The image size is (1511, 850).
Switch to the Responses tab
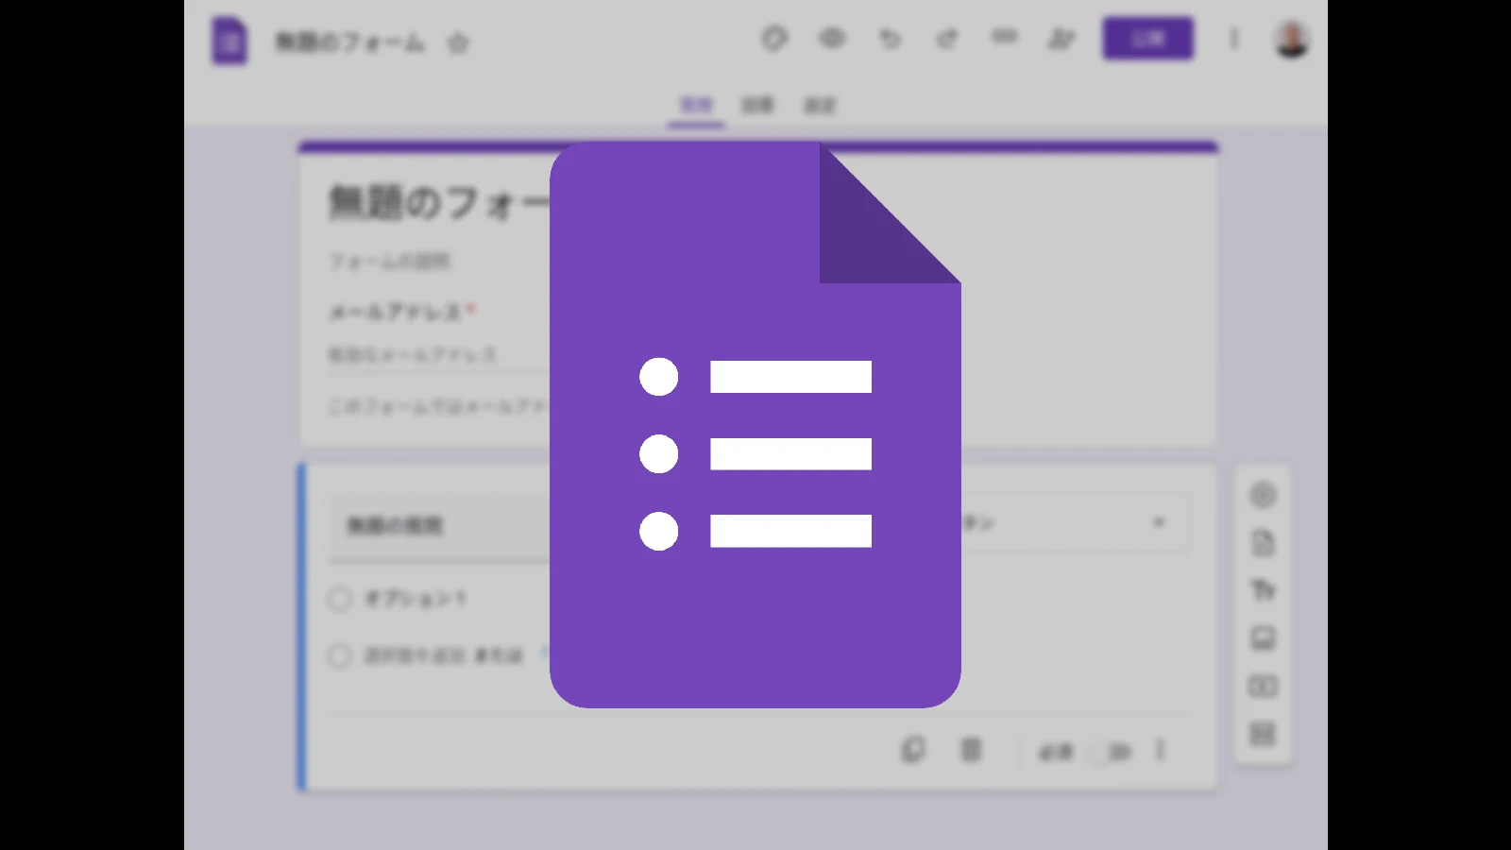[757, 105]
